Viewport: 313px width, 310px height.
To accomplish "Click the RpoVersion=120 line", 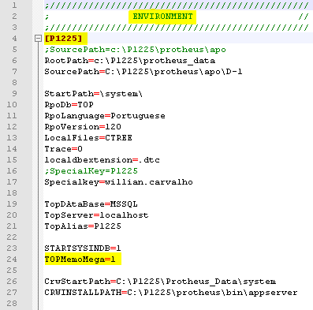I will click(x=83, y=127).
